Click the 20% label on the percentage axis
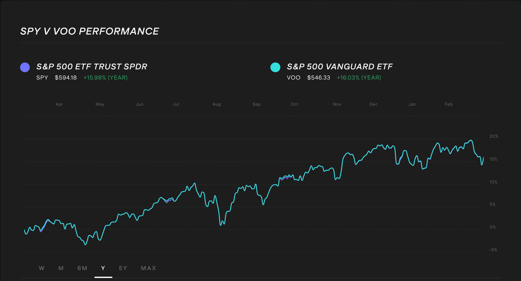Viewport: 521px width, 281px height. (493, 136)
